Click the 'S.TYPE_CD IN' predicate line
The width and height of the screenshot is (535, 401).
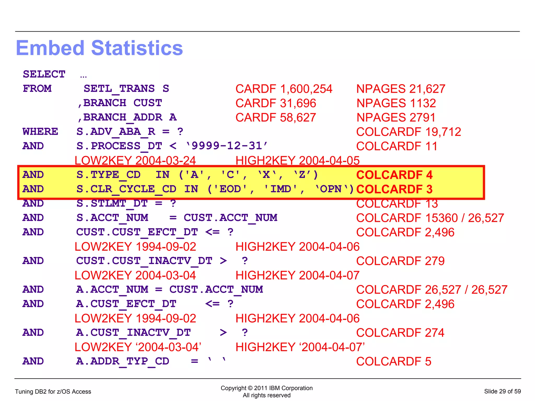pyautogui.click(x=197, y=175)
